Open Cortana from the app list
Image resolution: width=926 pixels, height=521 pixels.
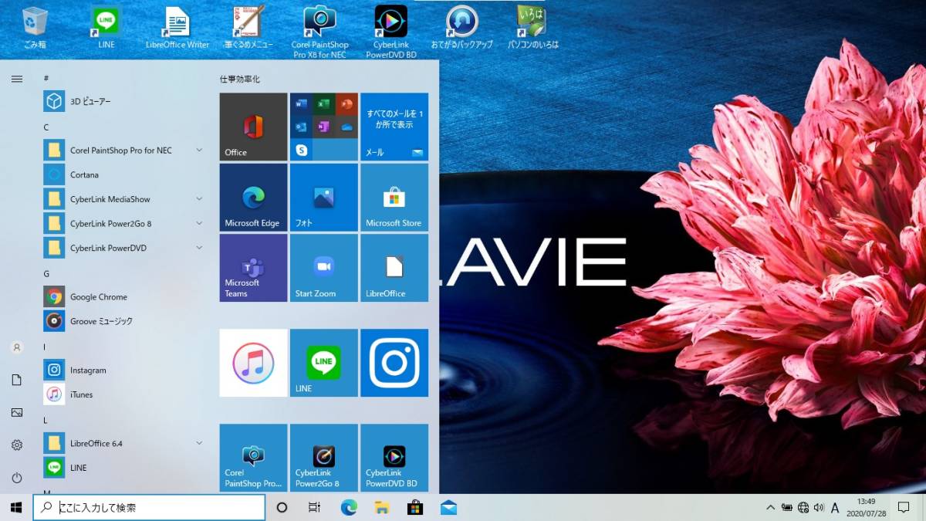[123, 174]
